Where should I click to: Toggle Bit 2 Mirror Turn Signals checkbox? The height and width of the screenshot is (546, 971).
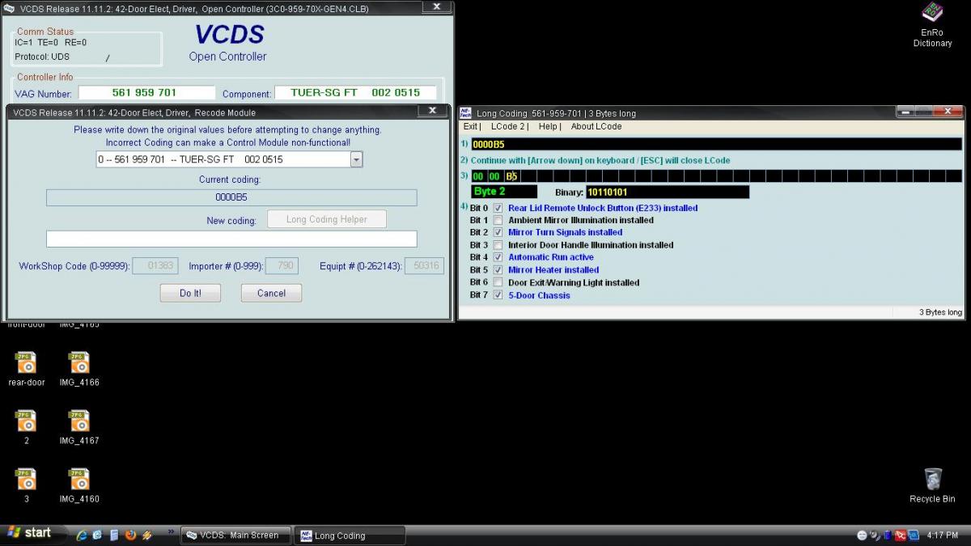[x=498, y=233]
